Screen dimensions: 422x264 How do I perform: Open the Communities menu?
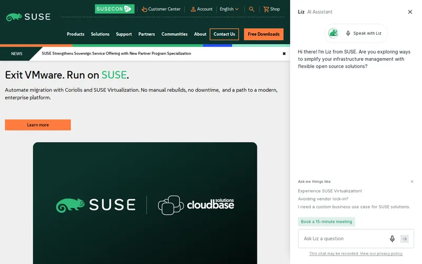tap(175, 34)
